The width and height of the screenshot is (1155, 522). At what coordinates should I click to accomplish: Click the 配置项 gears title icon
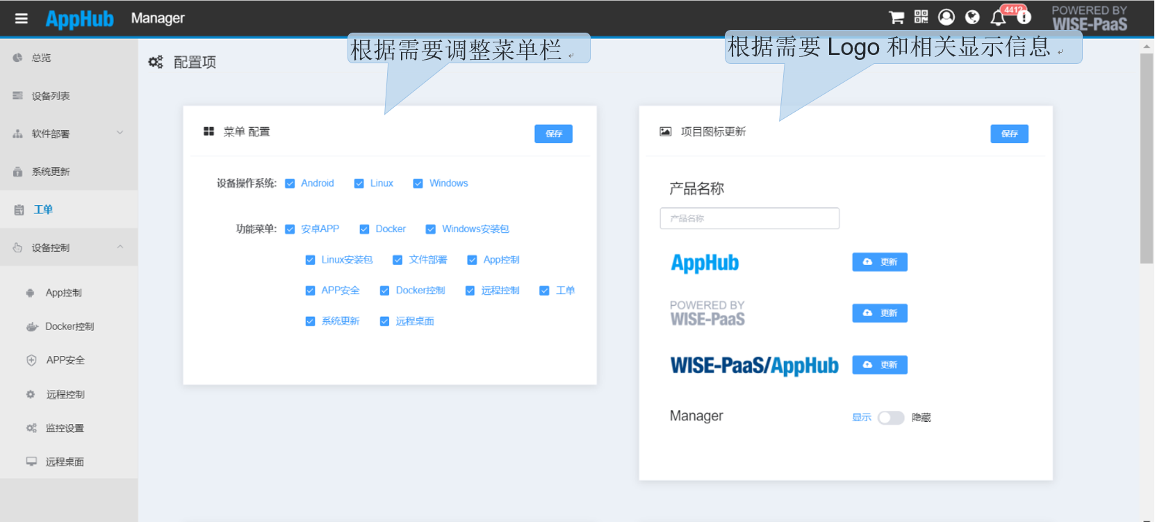[x=156, y=62]
